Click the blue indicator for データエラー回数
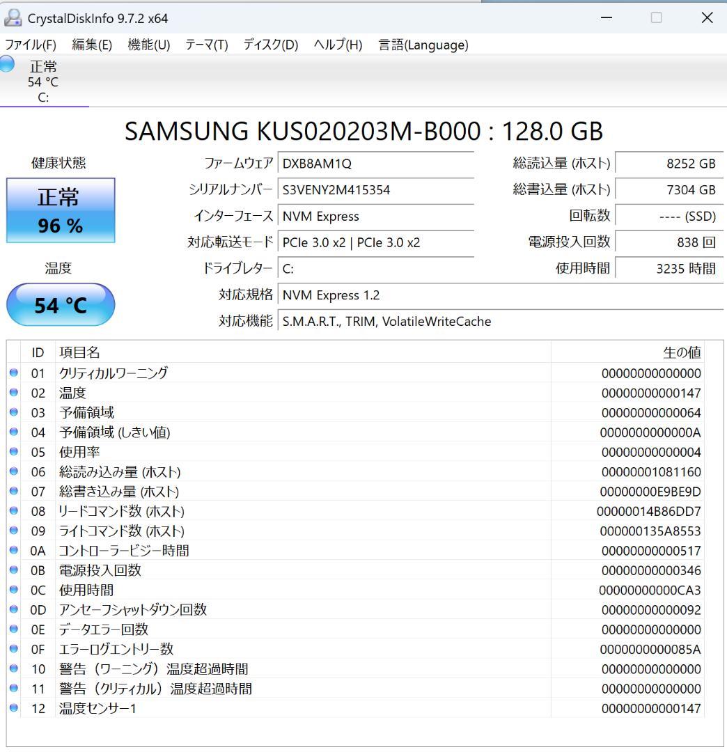Screen dimensions: 727x752 coord(13,629)
